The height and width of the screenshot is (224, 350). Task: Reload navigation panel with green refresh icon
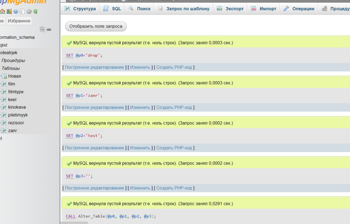(x=35, y=11)
